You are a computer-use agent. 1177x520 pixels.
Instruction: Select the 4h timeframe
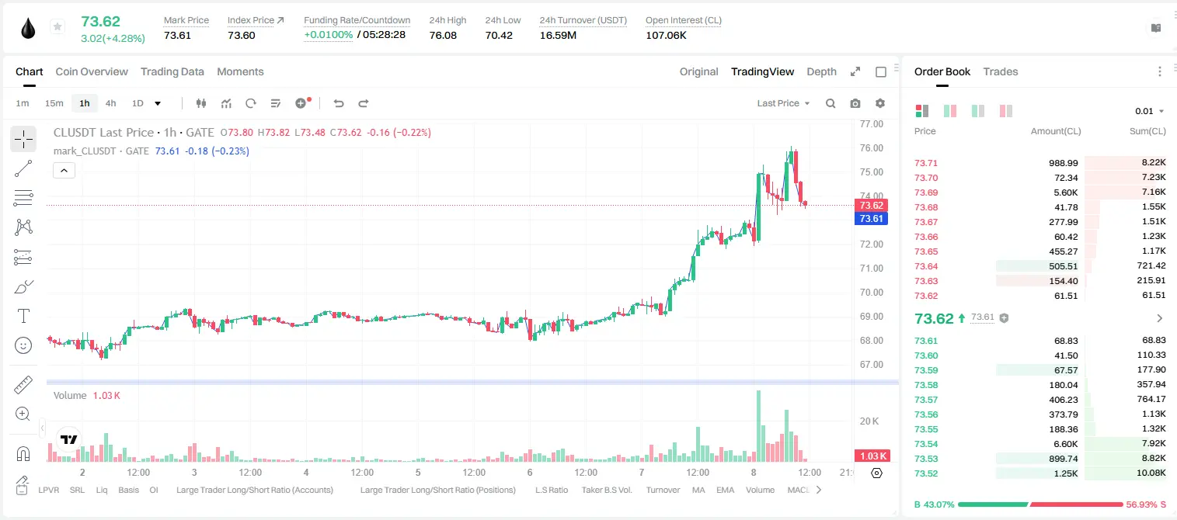(x=111, y=103)
